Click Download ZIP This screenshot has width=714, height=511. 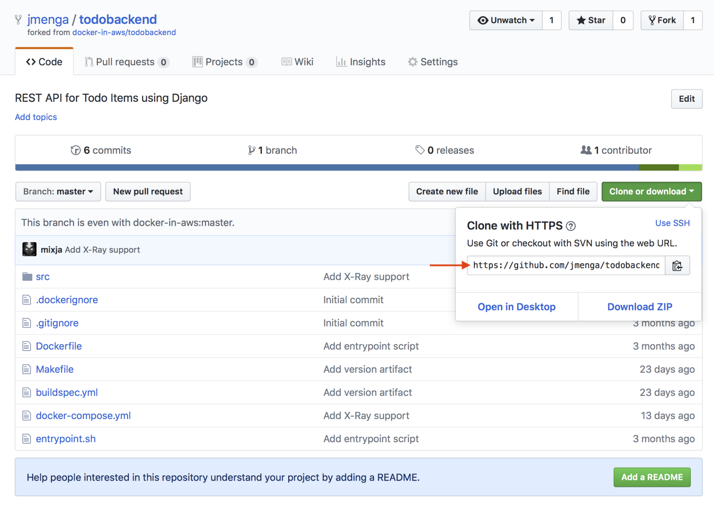coord(639,307)
